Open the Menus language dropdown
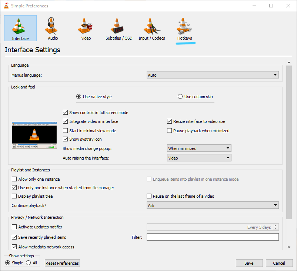The image size is (297, 271). tap(213, 75)
